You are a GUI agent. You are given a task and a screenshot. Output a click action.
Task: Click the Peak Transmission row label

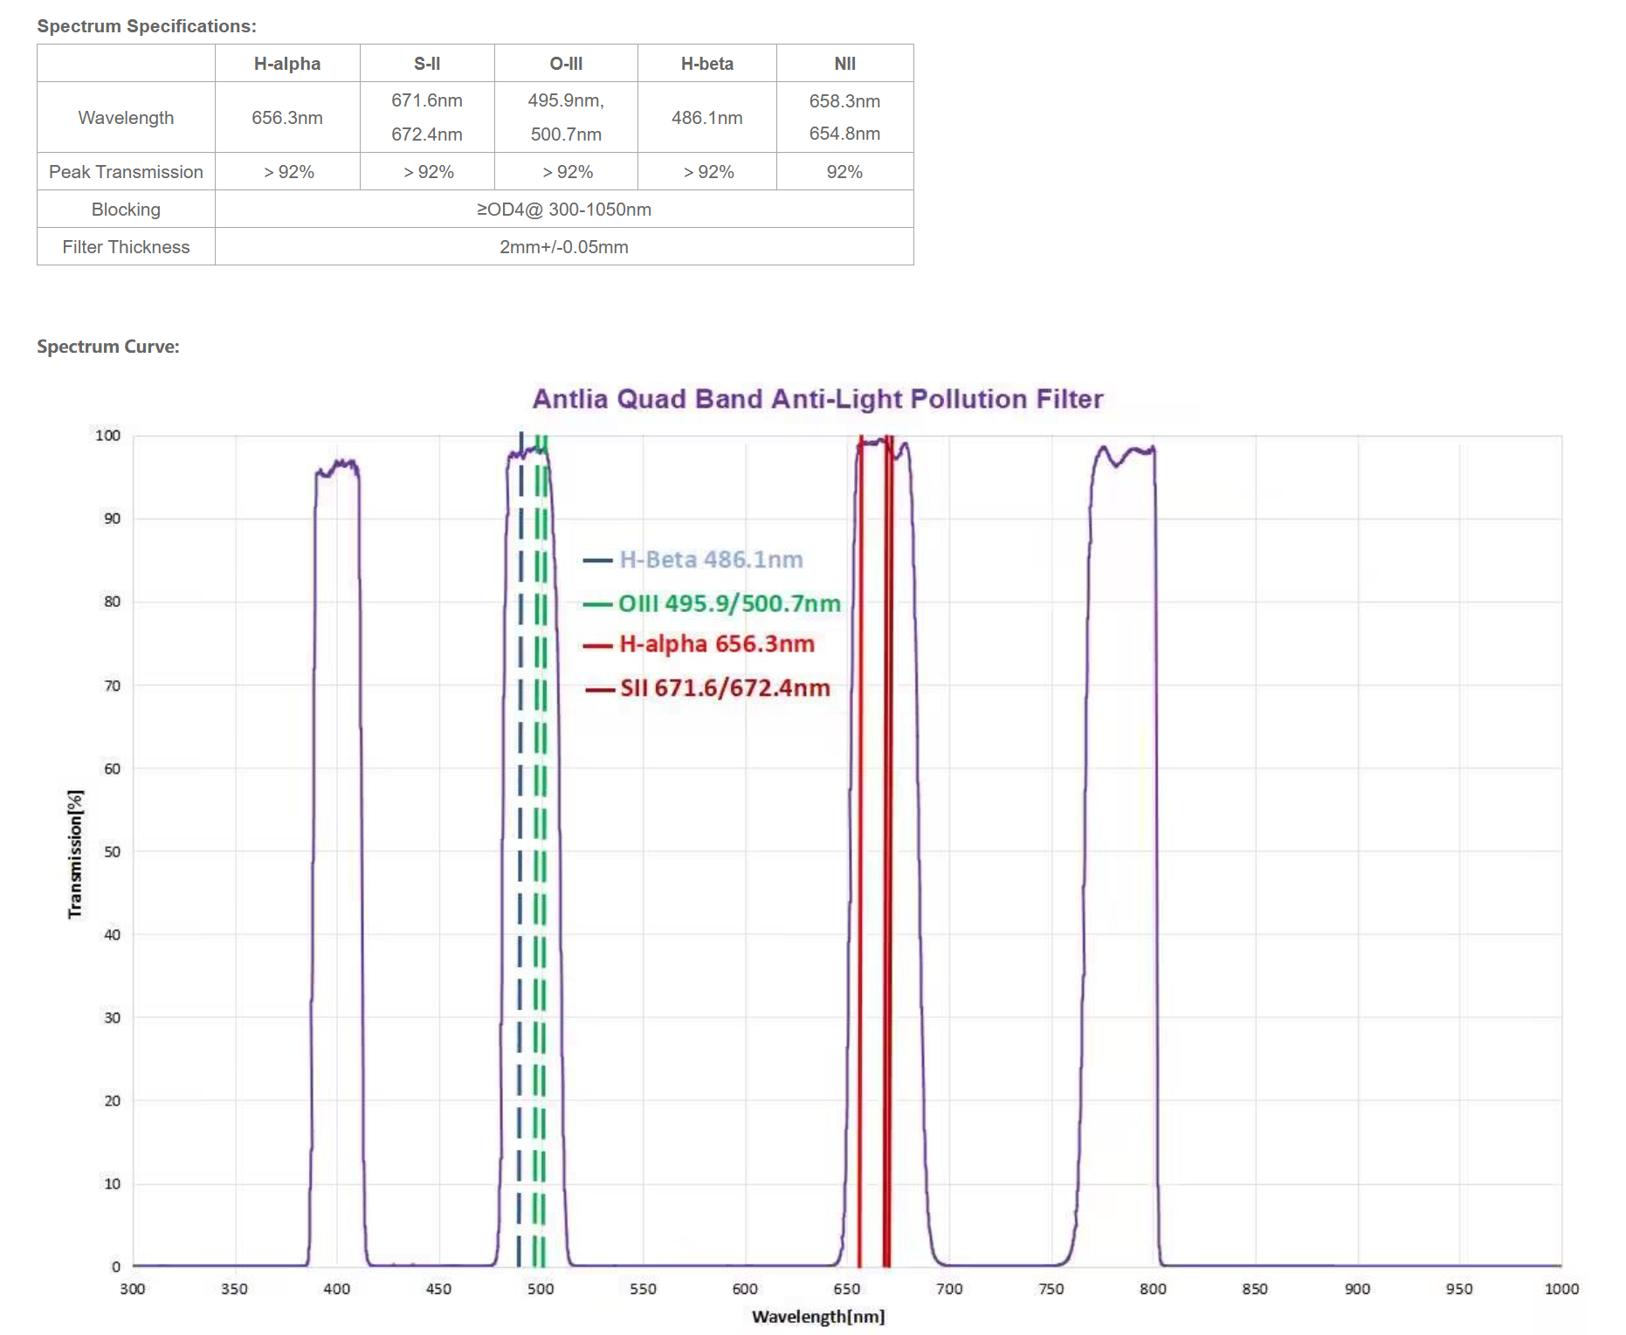[126, 172]
